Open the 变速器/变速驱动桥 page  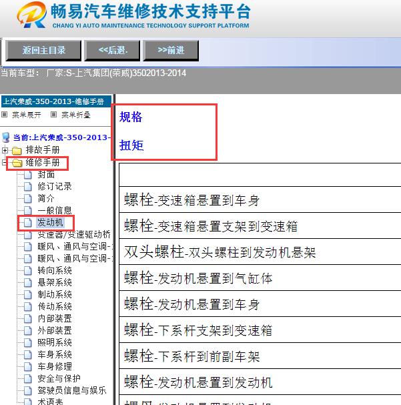74,235
